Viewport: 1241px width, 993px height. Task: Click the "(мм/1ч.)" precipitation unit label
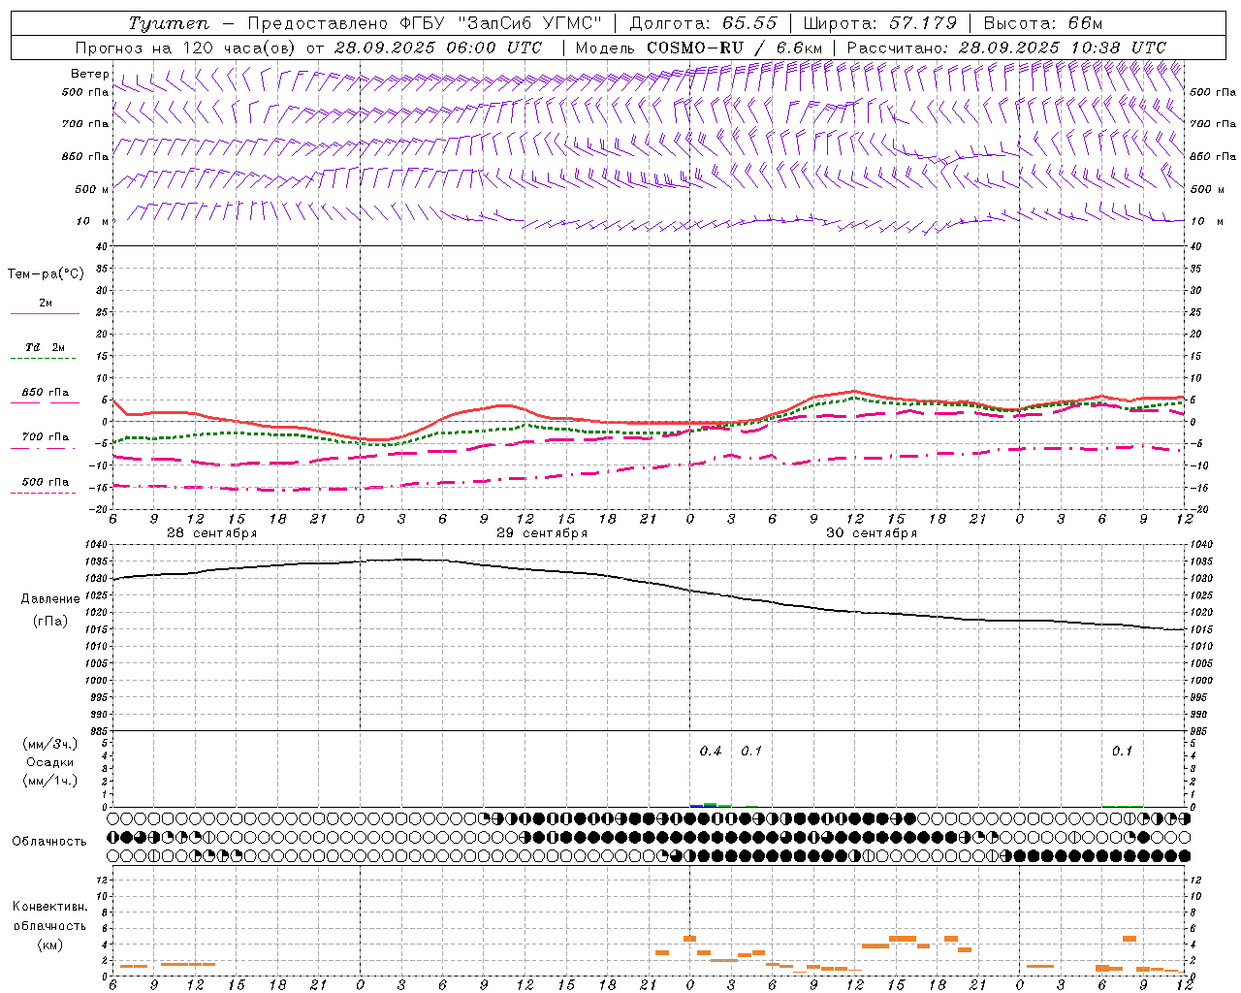(x=50, y=782)
